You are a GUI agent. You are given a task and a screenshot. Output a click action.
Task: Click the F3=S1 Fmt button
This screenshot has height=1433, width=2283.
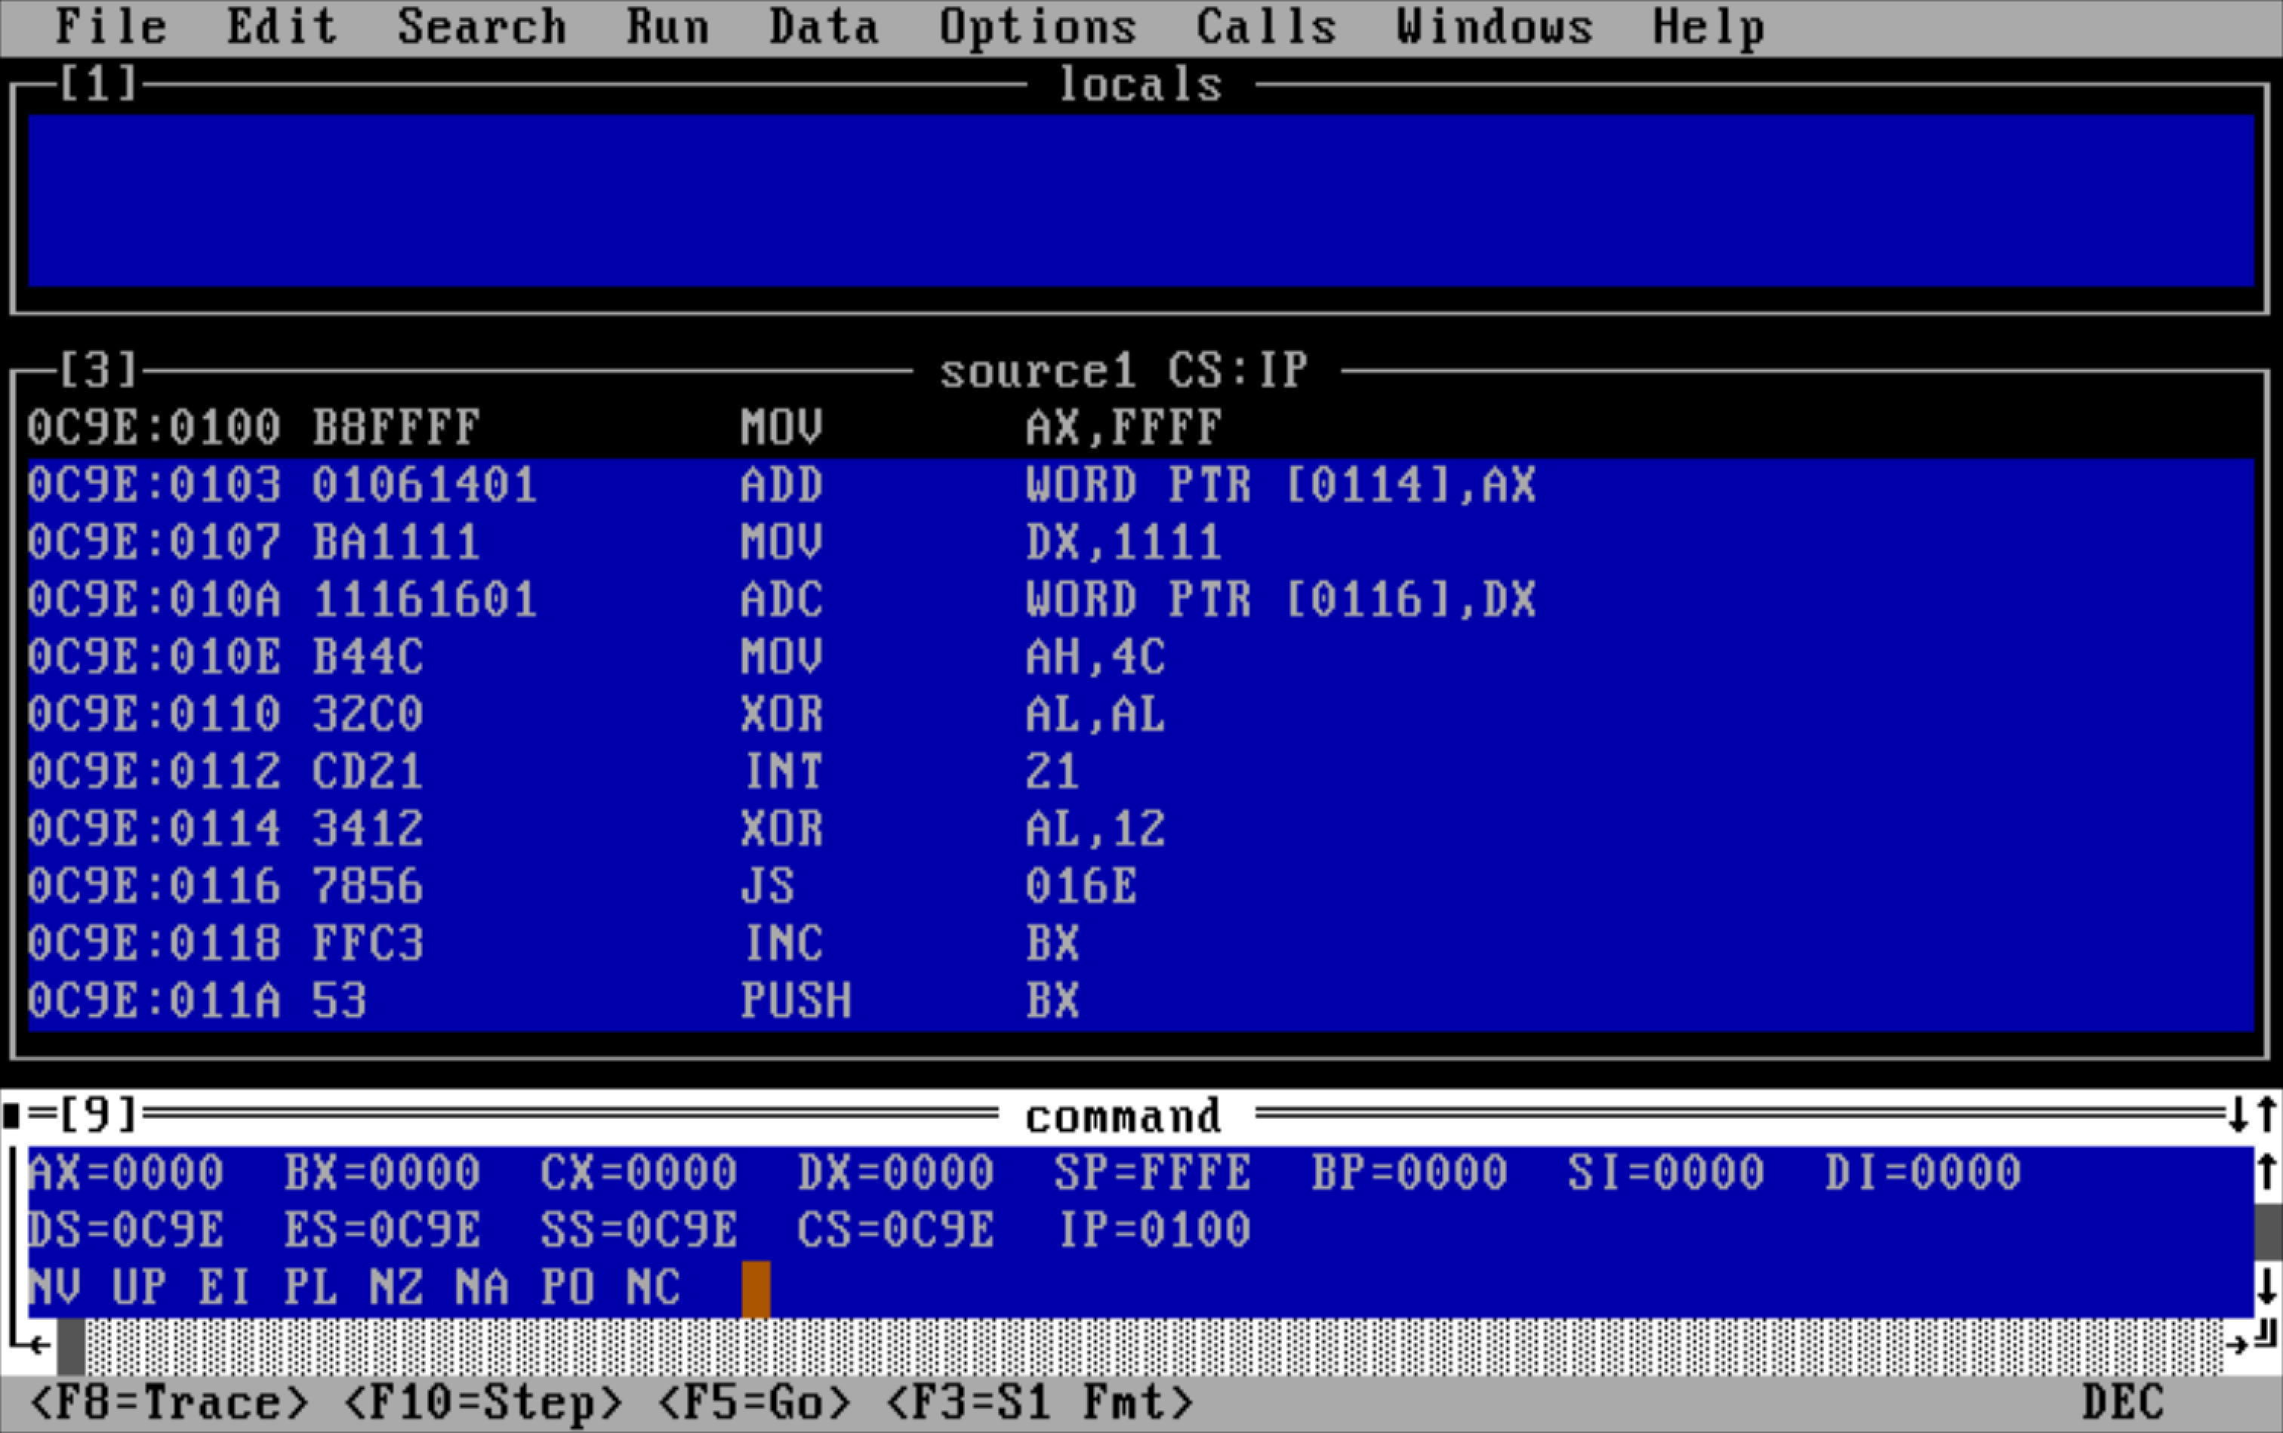(1039, 1403)
